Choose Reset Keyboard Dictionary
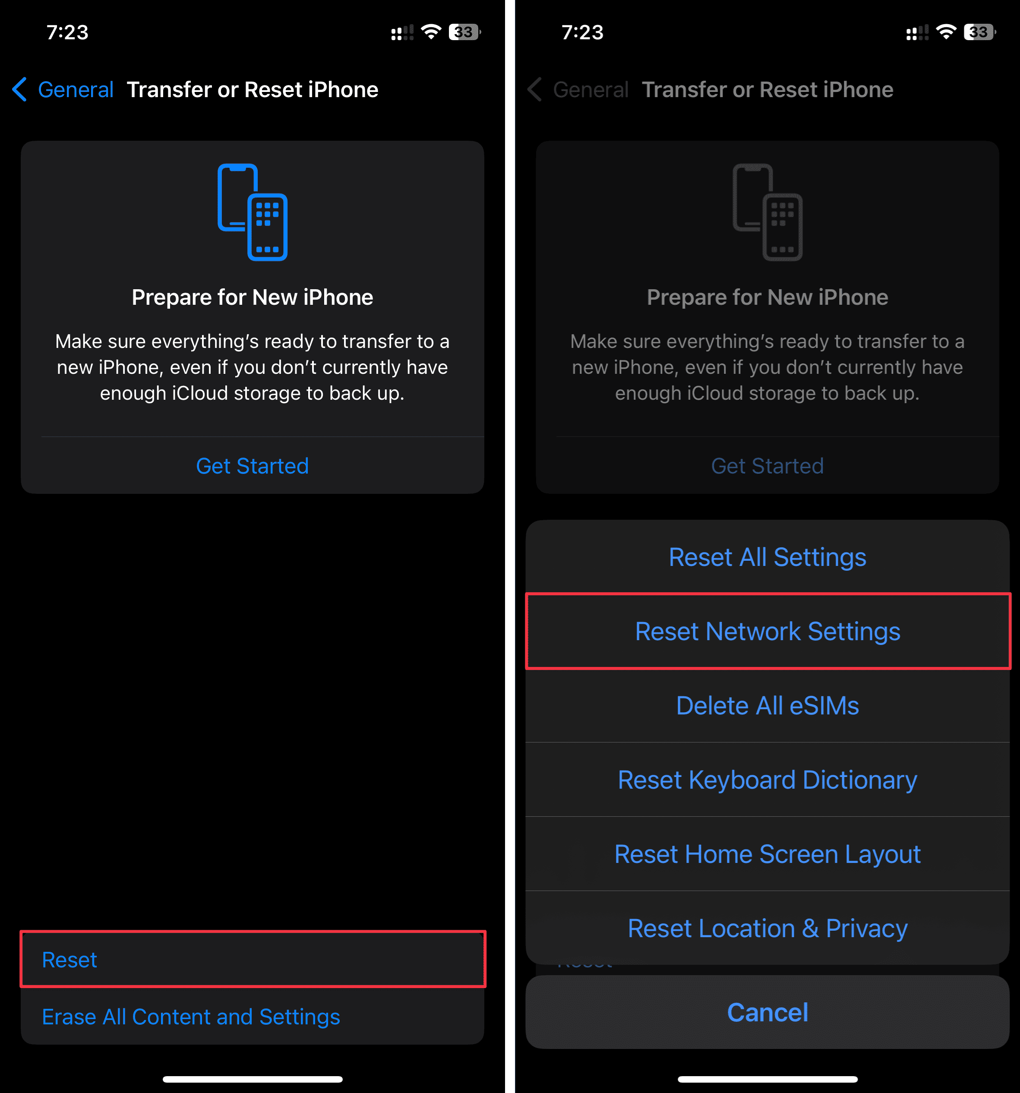 (767, 780)
